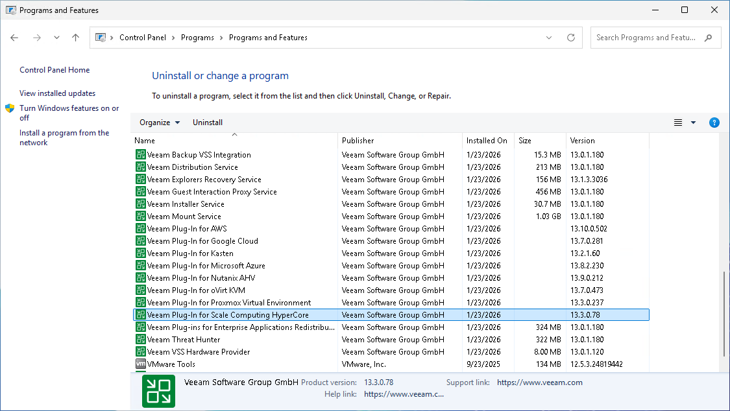Sort by the Version column header
Screen dimensions: 730x411
tap(607, 141)
